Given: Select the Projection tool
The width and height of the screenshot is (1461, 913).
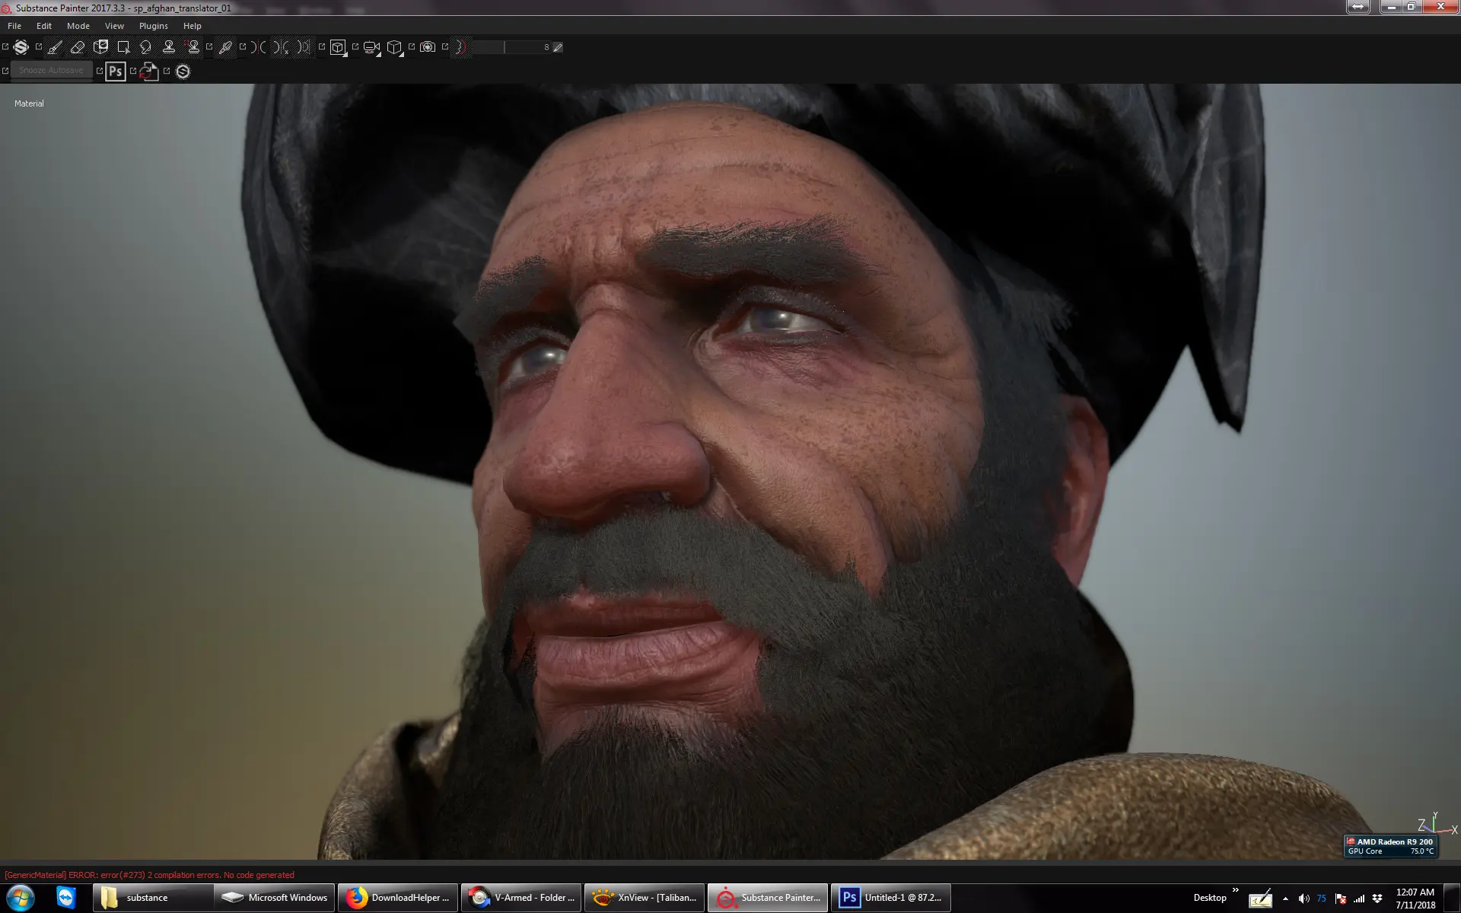Looking at the screenshot, I should click(x=100, y=47).
